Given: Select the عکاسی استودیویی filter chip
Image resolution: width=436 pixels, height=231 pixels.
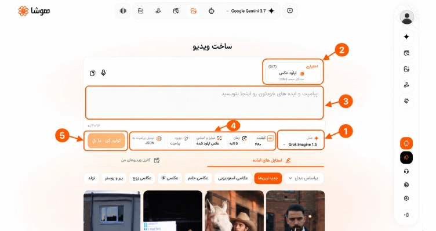Looking at the screenshot, I should click(232, 178).
